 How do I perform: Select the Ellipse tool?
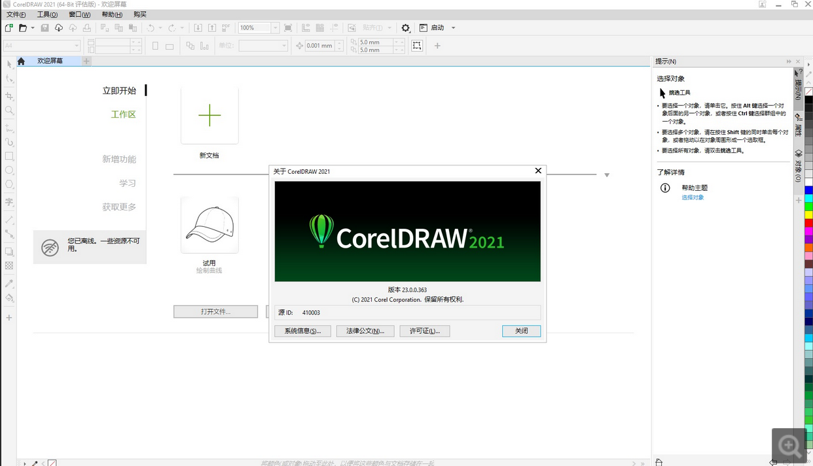tap(9, 171)
